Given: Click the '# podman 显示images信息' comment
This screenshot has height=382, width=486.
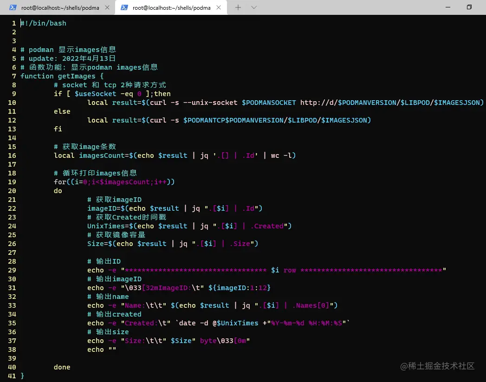Looking at the screenshot, I should tap(68, 50).
